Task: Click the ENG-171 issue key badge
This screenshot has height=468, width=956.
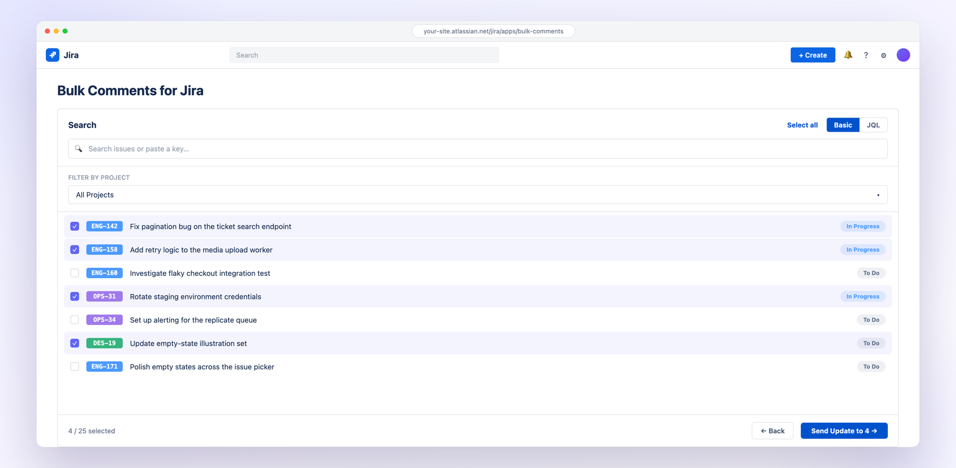Action: [104, 367]
